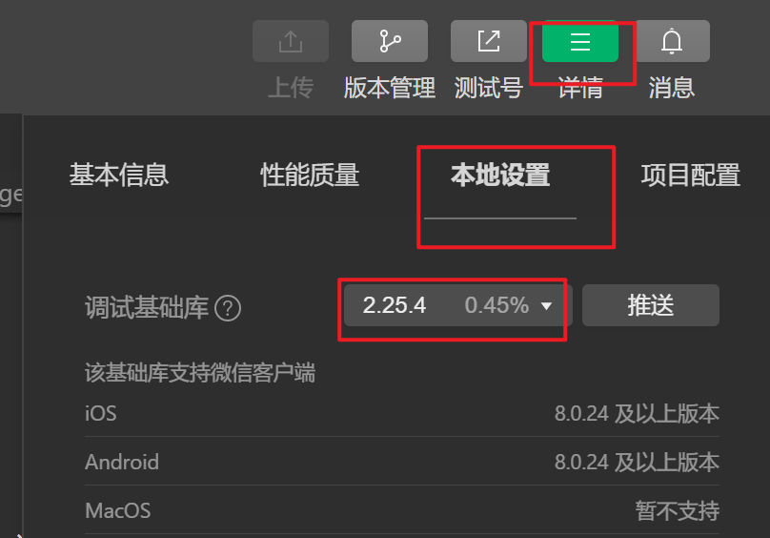Switch to the 基本信息 tab

coord(119,176)
